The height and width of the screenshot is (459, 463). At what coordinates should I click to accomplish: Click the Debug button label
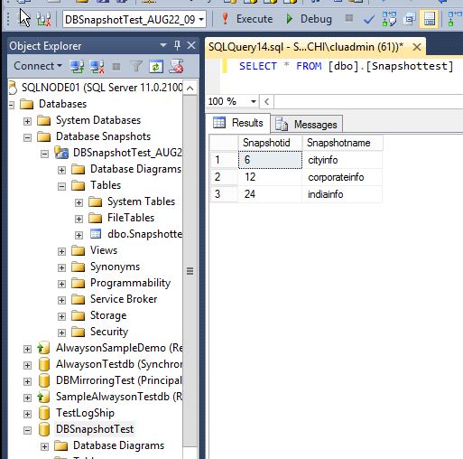point(316,19)
